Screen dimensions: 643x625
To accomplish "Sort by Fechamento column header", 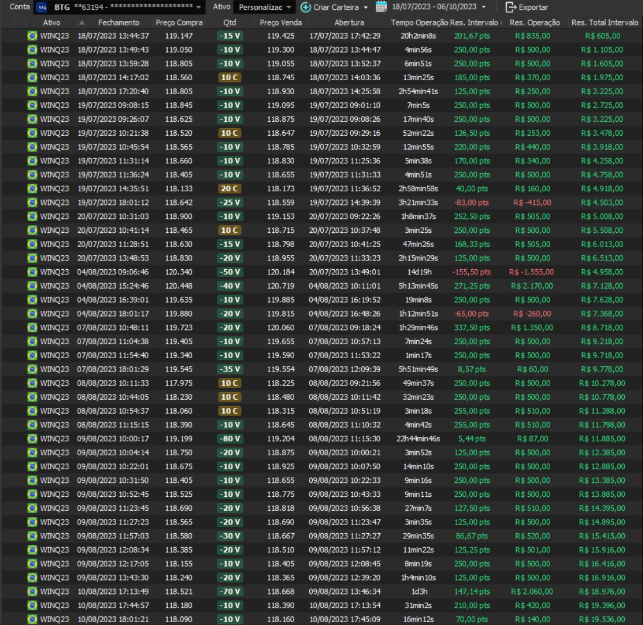I will coord(119,22).
